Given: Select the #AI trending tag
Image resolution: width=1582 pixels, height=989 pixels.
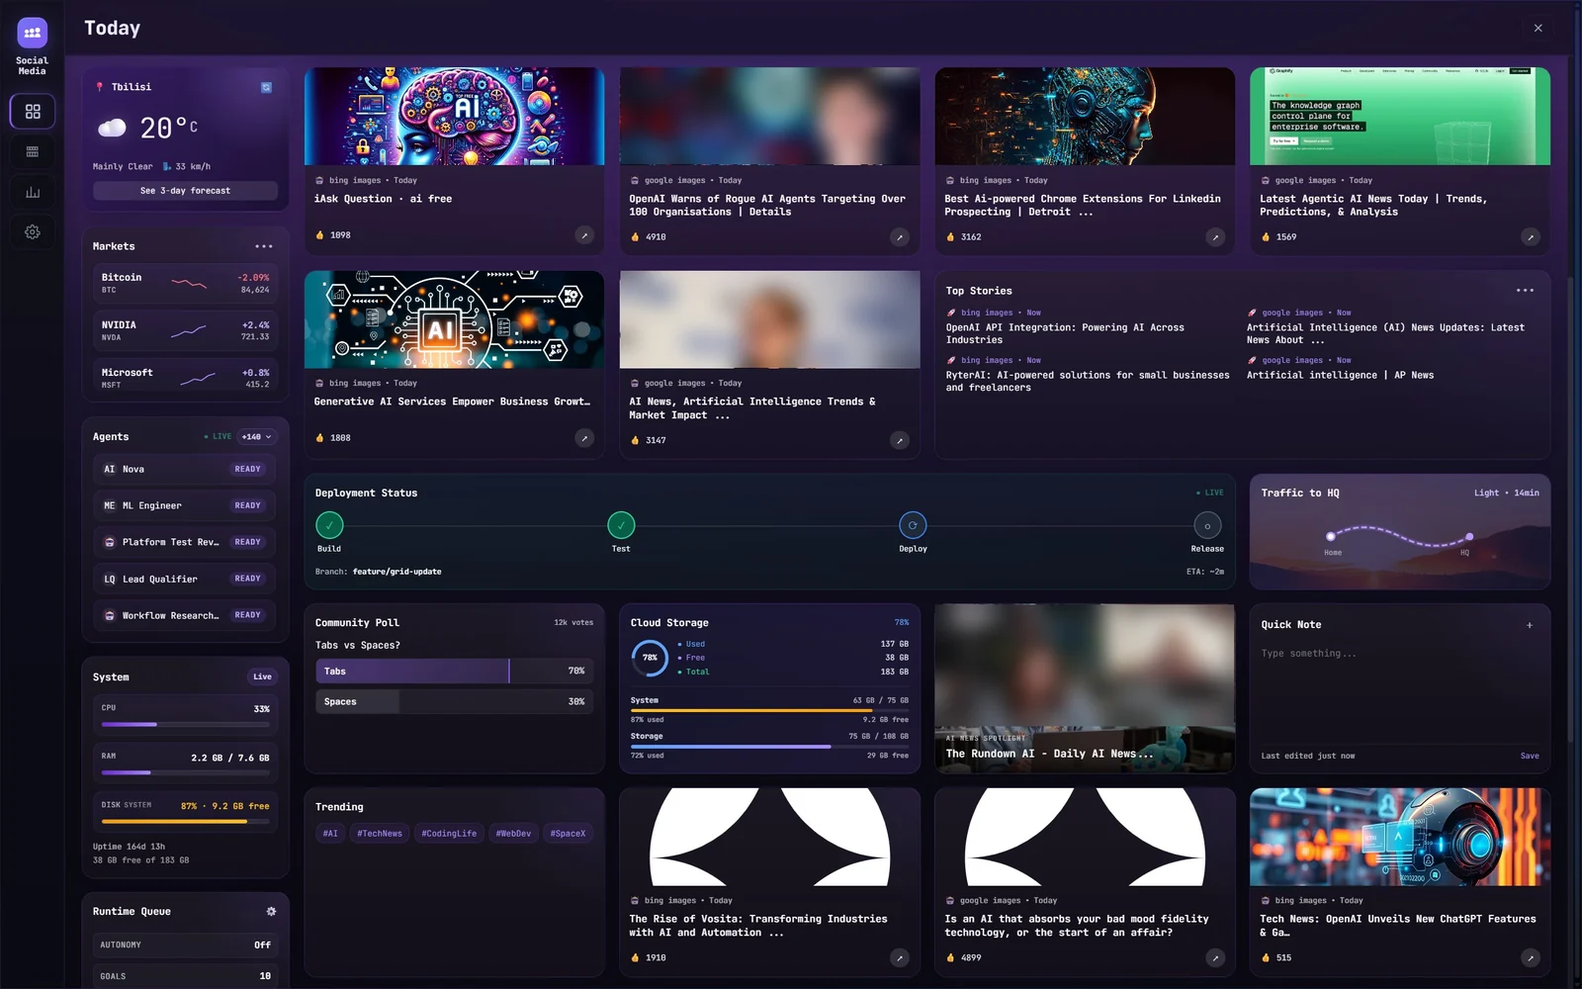Looking at the screenshot, I should [x=330, y=834].
